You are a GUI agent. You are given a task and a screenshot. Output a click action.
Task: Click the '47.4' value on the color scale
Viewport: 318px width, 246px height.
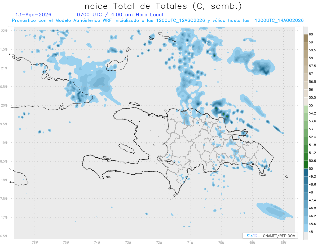[312, 200]
